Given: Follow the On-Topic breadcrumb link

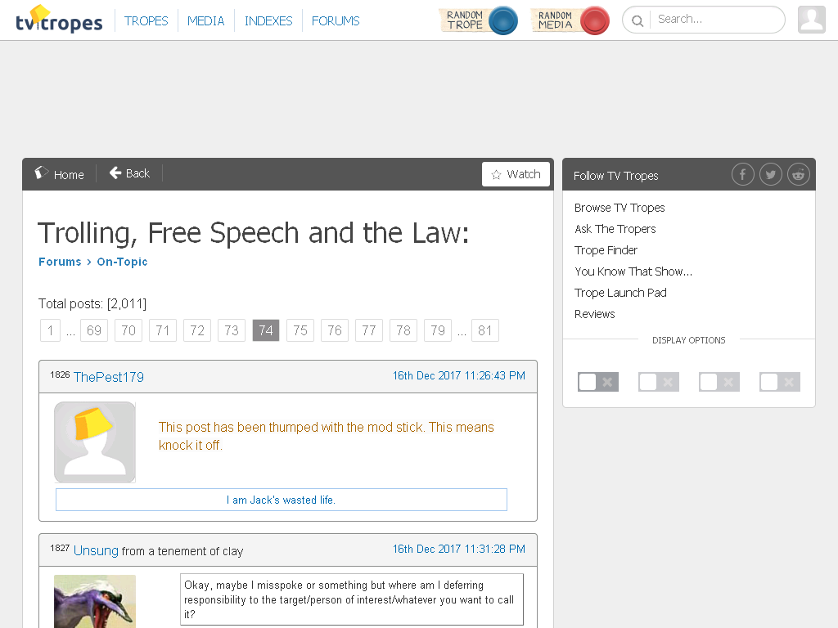Looking at the screenshot, I should (x=122, y=262).
